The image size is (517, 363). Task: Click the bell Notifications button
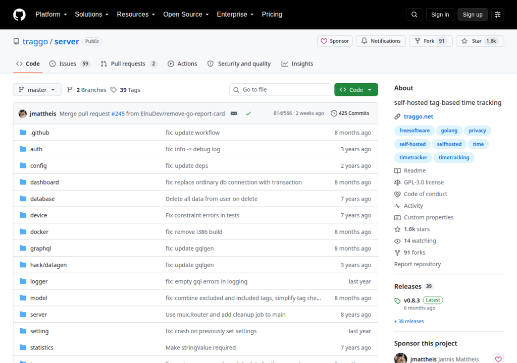click(x=381, y=41)
